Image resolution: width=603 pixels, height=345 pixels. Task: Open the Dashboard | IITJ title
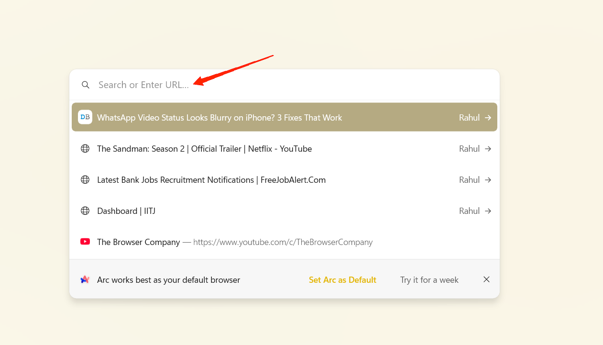click(x=126, y=211)
